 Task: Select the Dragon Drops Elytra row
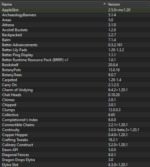click(75, 160)
